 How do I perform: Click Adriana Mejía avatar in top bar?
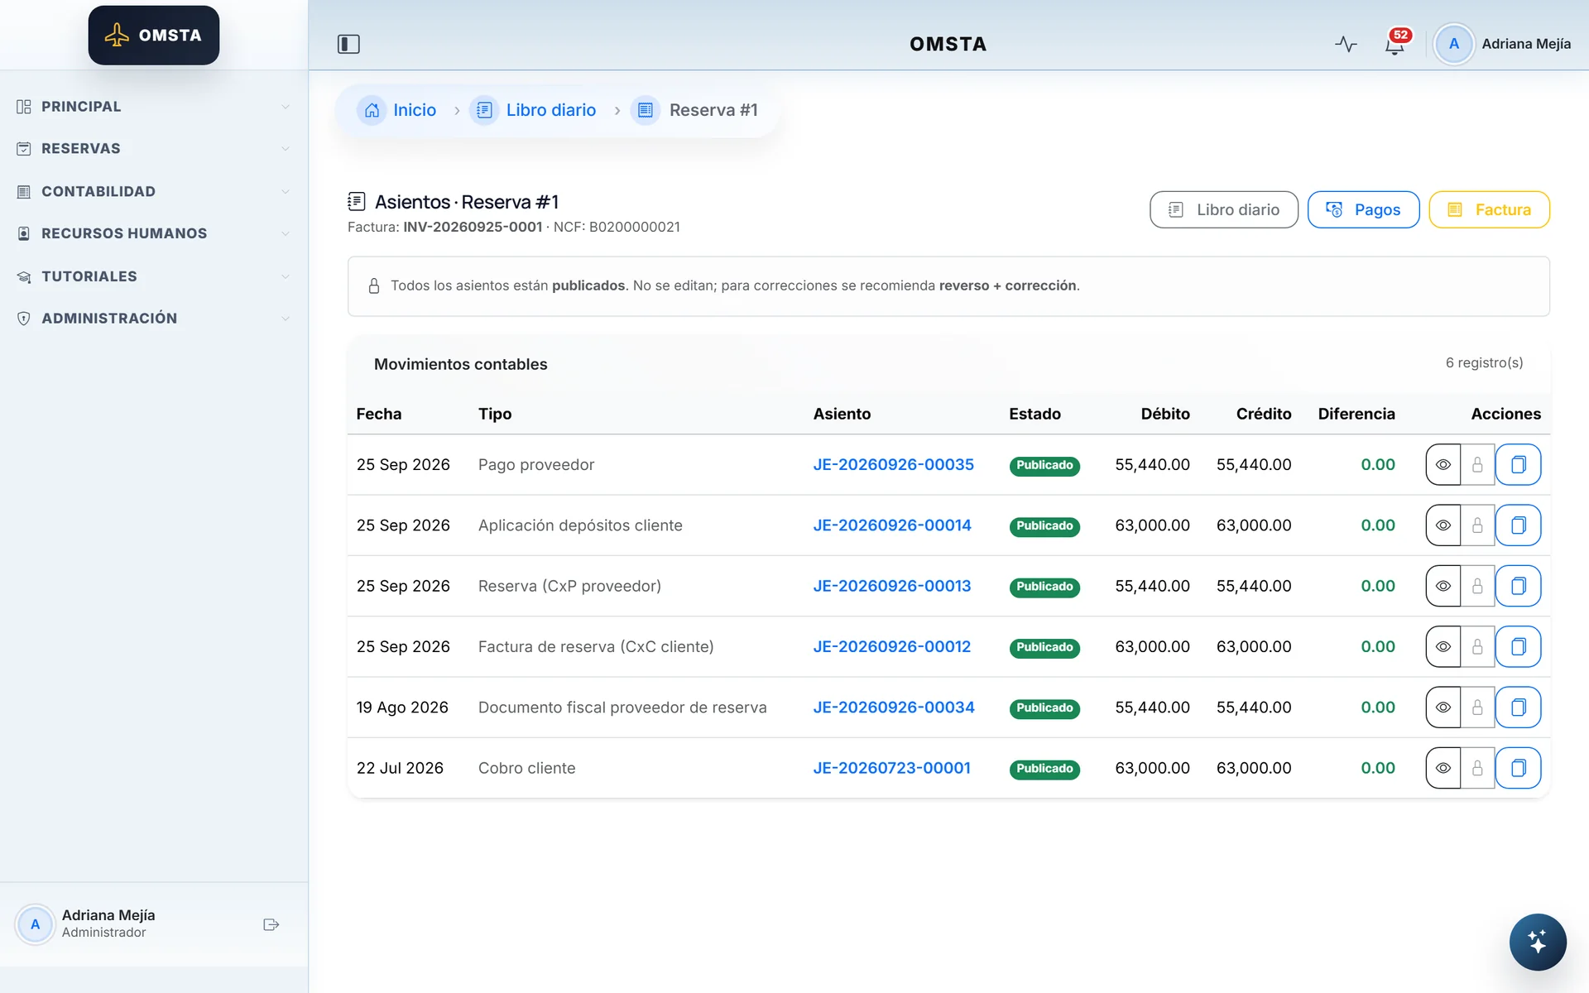pyautogui.click(x=1453, y=44)
